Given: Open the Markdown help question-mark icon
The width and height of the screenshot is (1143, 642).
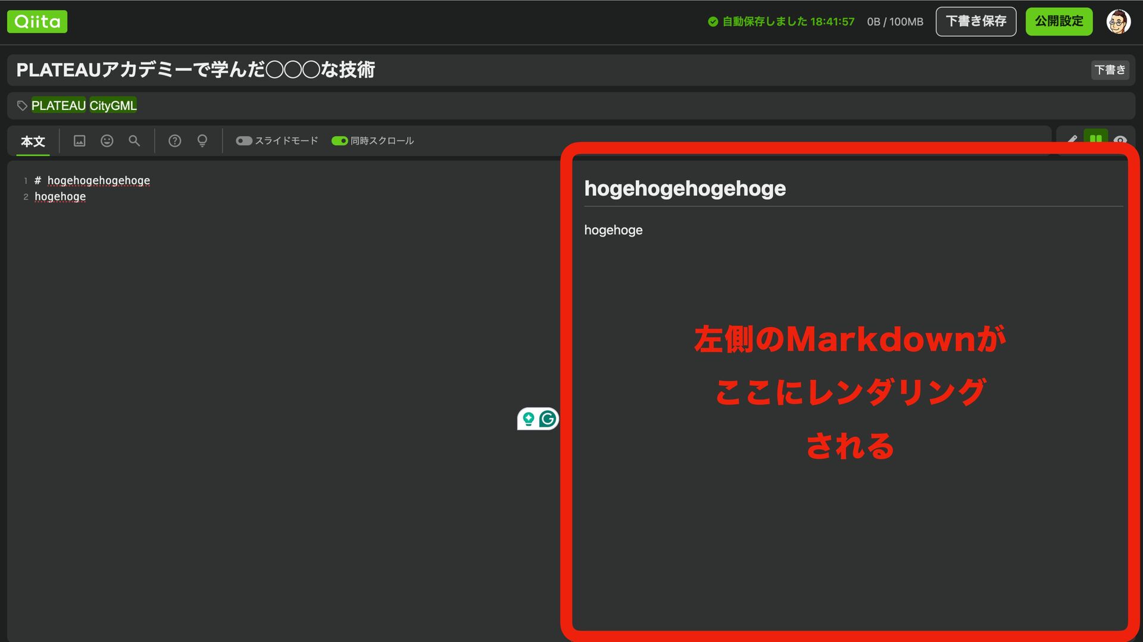Looking at the screenshot, I should (x=174, y=141).
